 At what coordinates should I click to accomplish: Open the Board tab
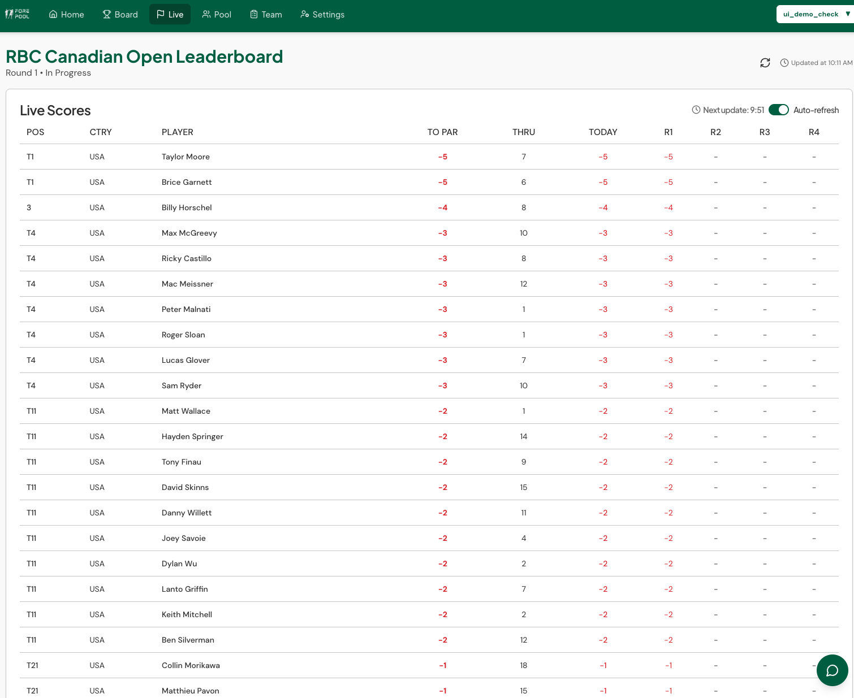click(120, 14)
